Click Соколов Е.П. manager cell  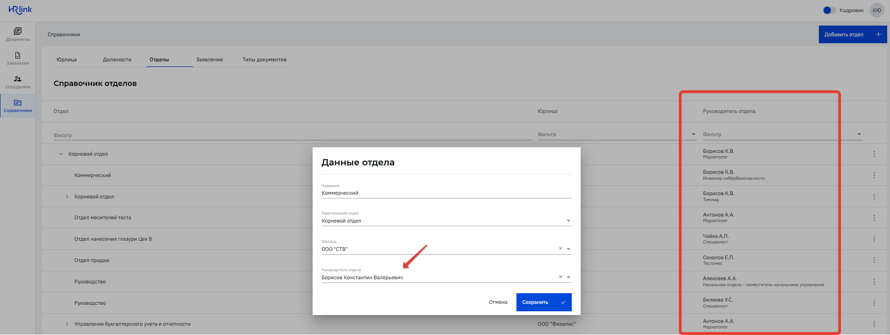coord(718,260)
